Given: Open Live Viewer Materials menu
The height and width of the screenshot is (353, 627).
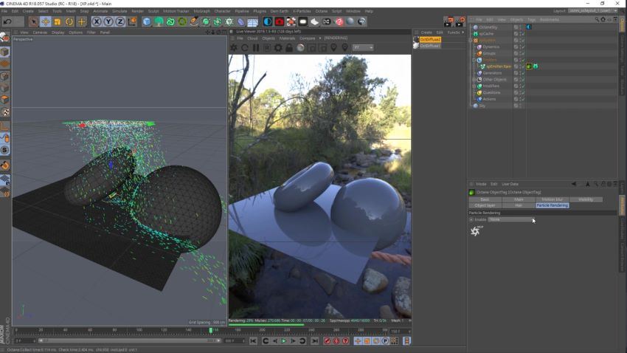Looking at the screenshot, I should [x=287, y=38].
